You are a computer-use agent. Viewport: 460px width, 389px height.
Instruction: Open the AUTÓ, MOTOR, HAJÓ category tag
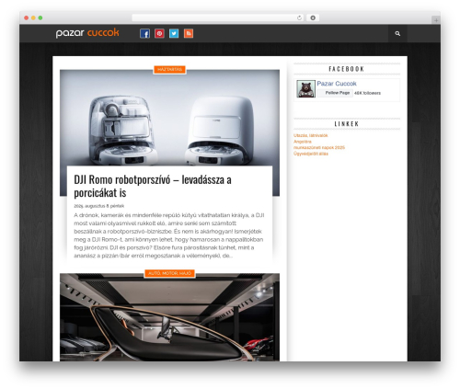[169, 273]
